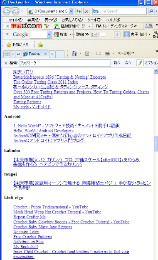Open Hello, World | Android Developers link
The height and width of the screenshot is (260, 158).
click(x=43, y=131)
